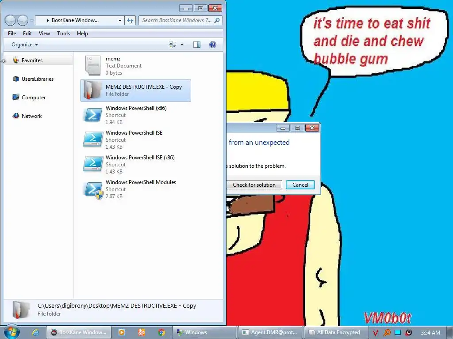Open the media player taskbar icon
Image resolution: width=453 pixels, height=339 pixels.
click(122, 332)
